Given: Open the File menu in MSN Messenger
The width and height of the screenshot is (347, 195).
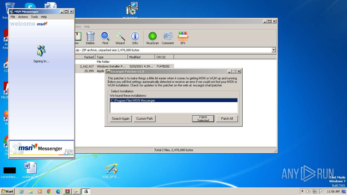Looking at the screenshot, I should pos(13,17).
